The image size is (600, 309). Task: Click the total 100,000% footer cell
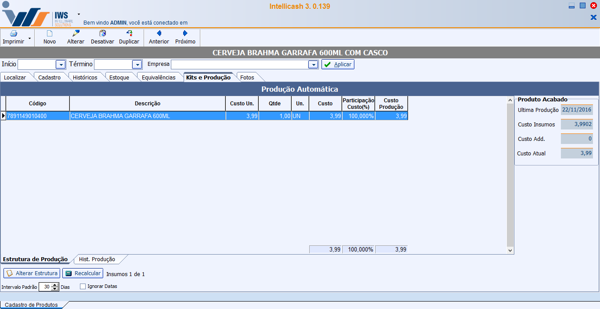click(x=358, y=249)
